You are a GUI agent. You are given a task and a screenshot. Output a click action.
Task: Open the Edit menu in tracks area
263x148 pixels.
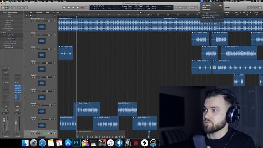(x=31, y=12)
